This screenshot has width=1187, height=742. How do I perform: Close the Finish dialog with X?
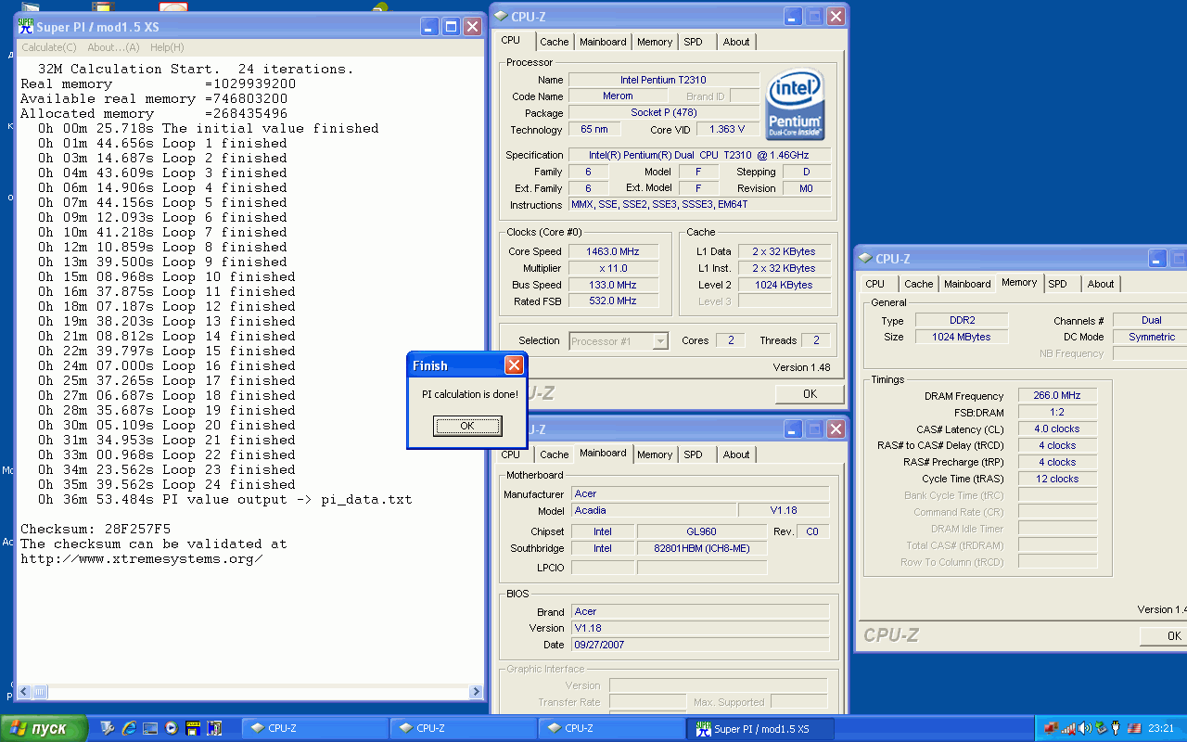tap(514, 365)
